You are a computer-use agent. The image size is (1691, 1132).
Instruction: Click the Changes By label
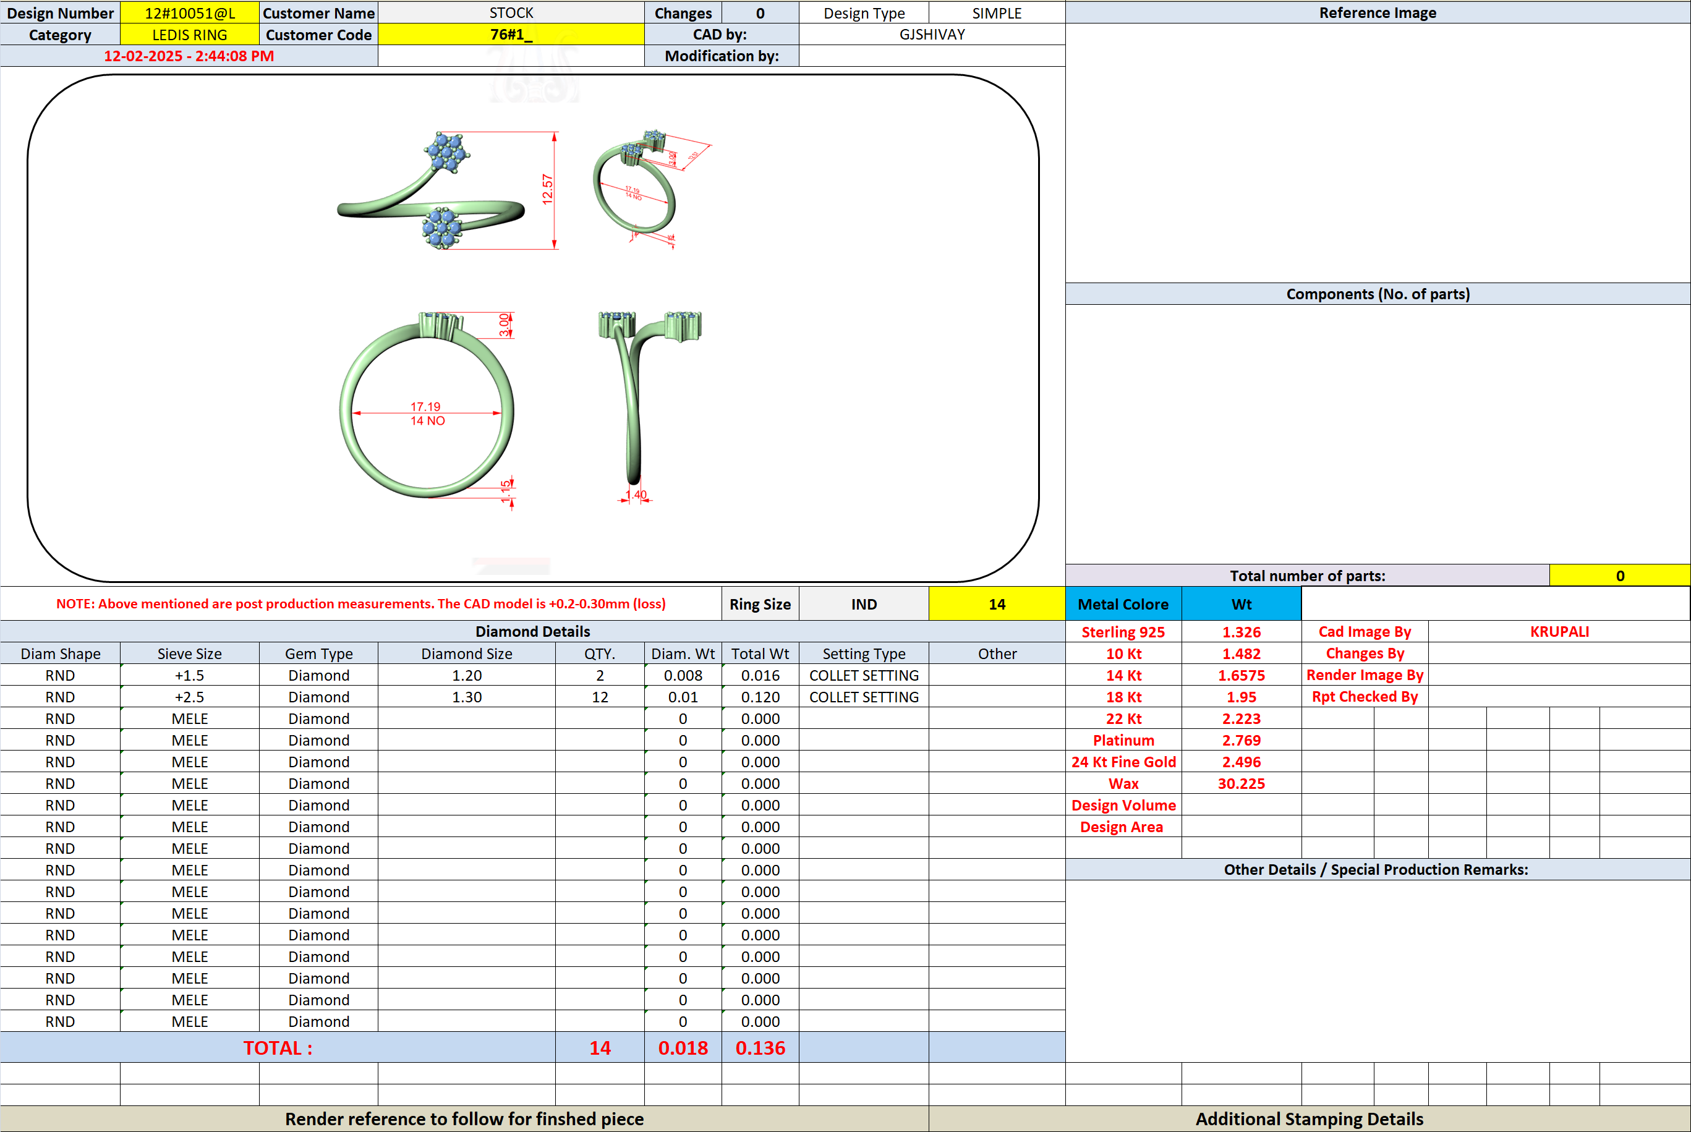(1365, 653)
